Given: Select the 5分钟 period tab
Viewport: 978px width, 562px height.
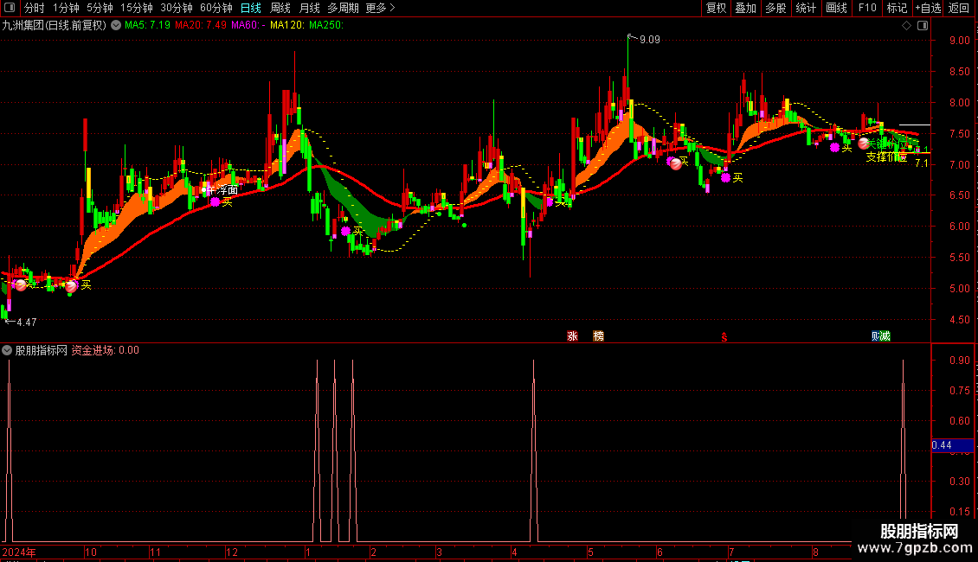Looking at the screenshot, I should pos(100,8).
